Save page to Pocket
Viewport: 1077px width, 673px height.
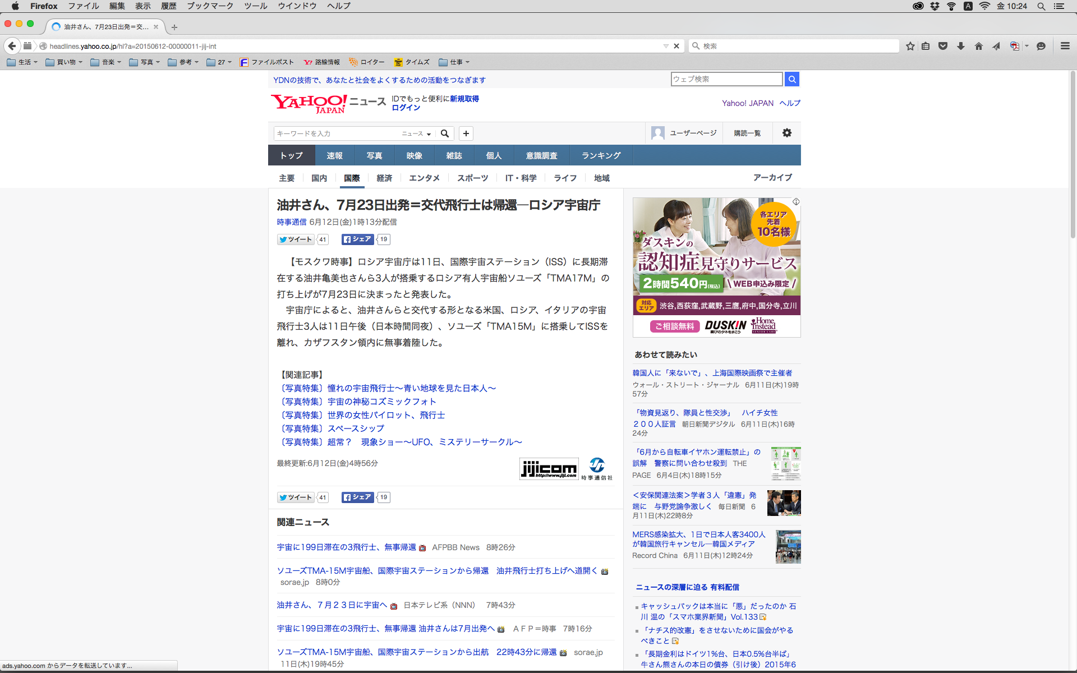pyautogui.click(x=943, y=46)
